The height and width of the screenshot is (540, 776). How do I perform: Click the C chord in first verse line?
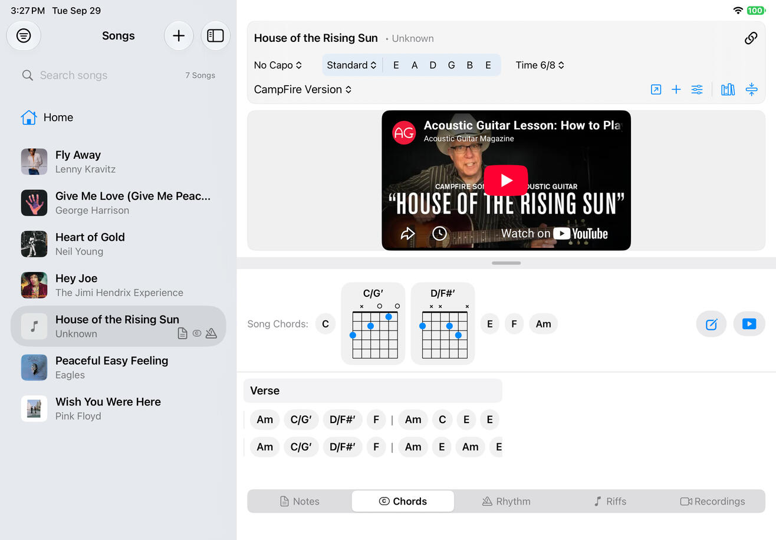click(442, 420)
